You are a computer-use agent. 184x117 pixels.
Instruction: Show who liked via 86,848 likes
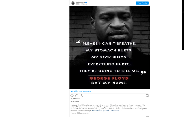pos(75,99)
